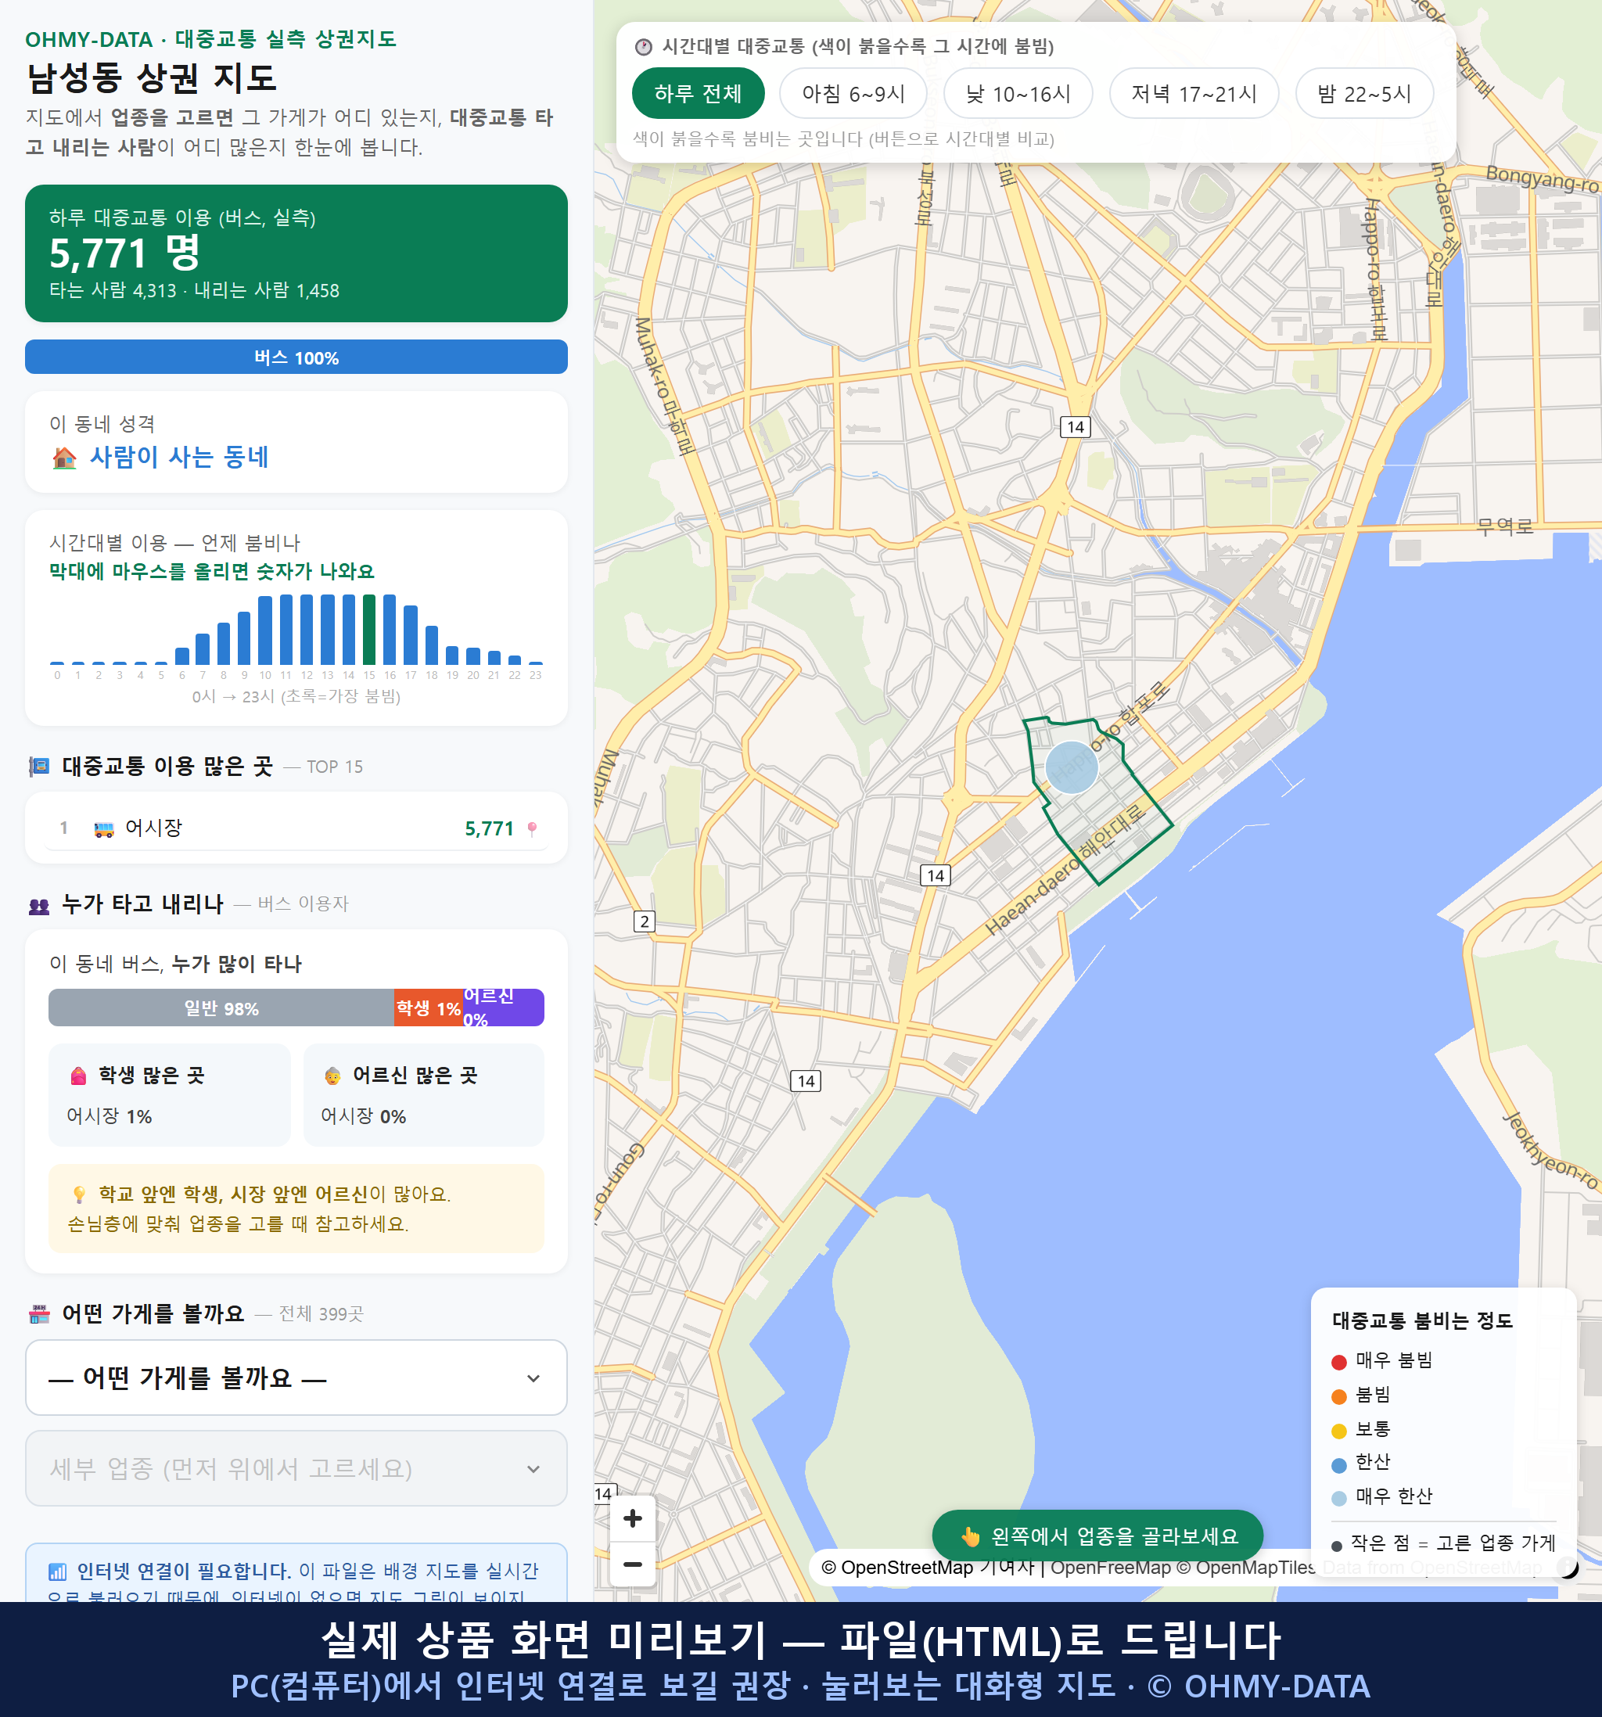1602x1717 pixels.
Task: Click the light blue circle marker on map
Action: [1071, 767]
